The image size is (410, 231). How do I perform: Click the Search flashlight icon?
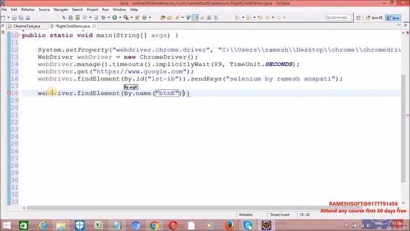pyautogui.click(x=177, y=17)
